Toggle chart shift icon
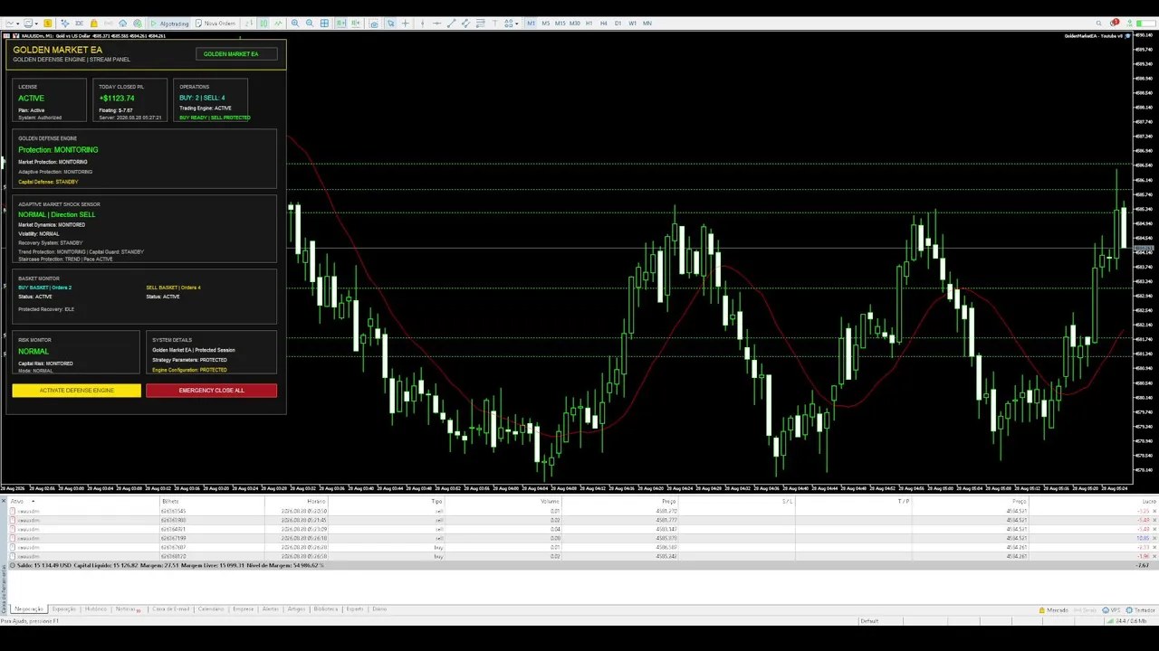1159x651 pixels. (356, 24)
